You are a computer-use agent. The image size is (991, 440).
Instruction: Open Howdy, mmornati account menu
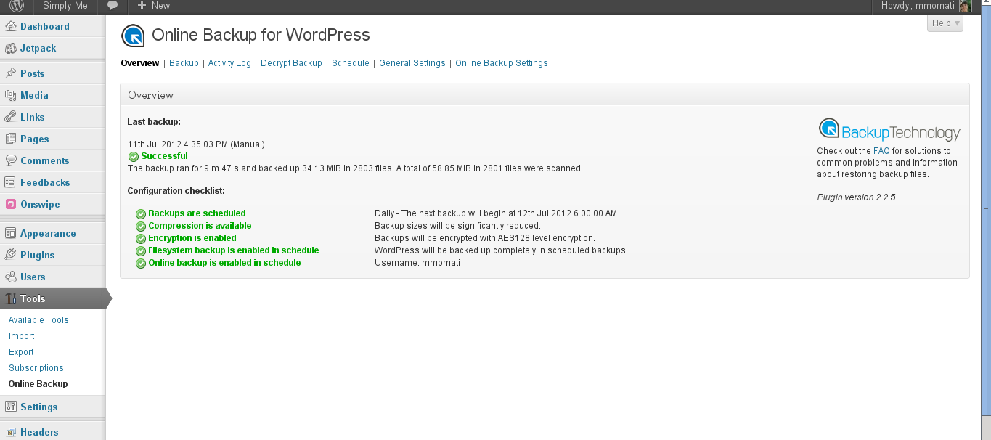coord(917,6)
